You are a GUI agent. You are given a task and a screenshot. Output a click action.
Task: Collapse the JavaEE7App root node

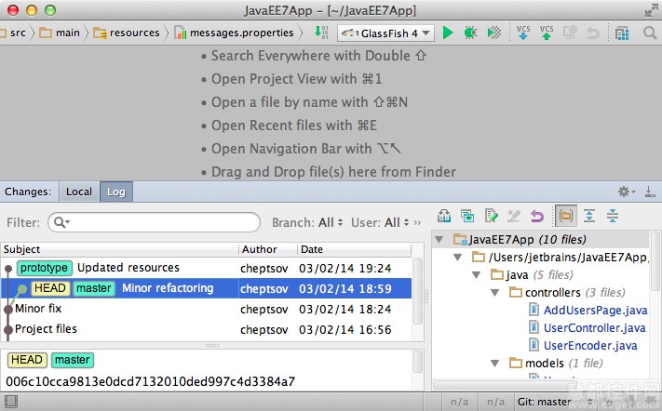click(x=439, y=239)
